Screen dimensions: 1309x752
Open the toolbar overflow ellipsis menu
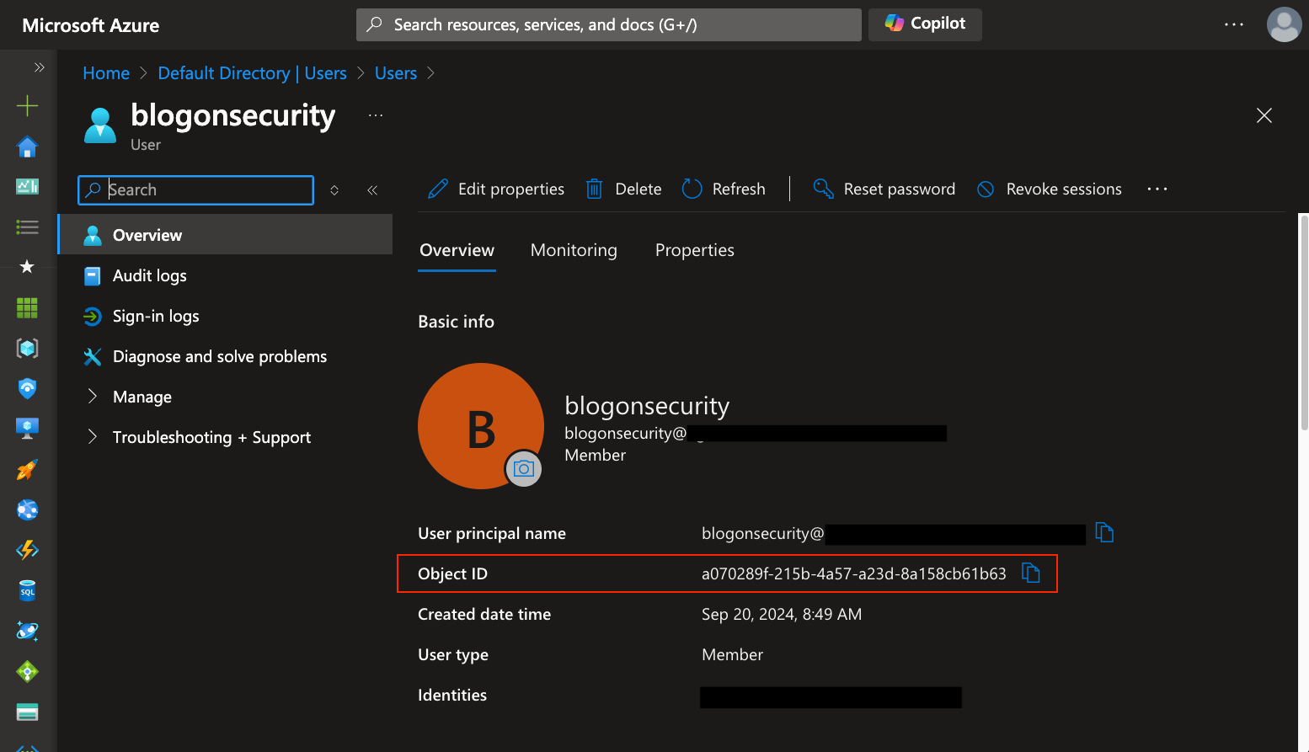1157,189
